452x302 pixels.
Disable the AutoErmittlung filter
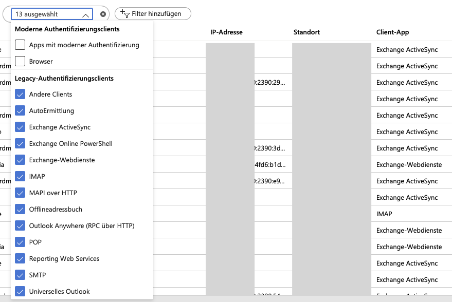(x=19, y=110)
